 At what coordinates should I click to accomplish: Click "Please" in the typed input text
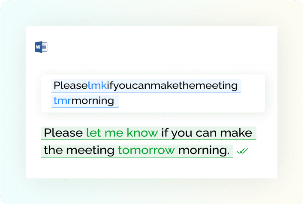click(71, 86)
